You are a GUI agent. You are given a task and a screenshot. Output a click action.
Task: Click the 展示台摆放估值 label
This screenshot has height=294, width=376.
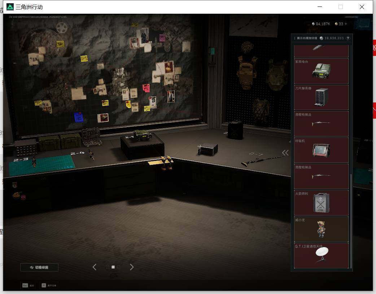pyautogui.click(x=307, y=38)
